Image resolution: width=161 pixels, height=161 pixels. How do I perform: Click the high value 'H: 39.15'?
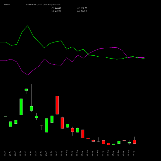click(x=82, y=8)
